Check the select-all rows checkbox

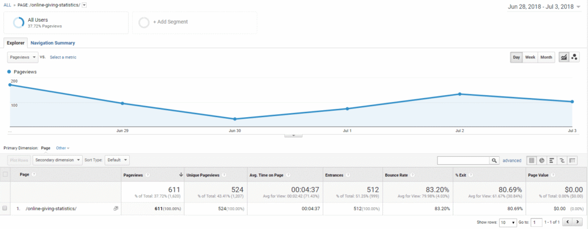5,174
